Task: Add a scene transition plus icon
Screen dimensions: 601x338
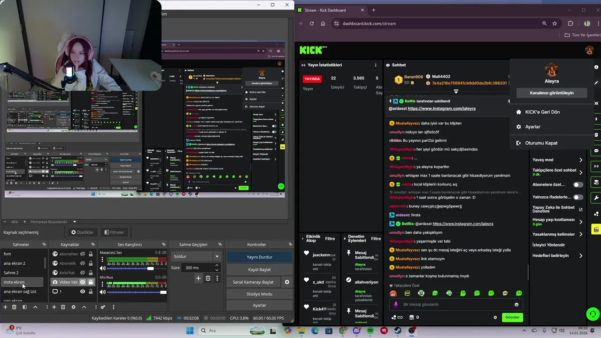Action: 198,278
